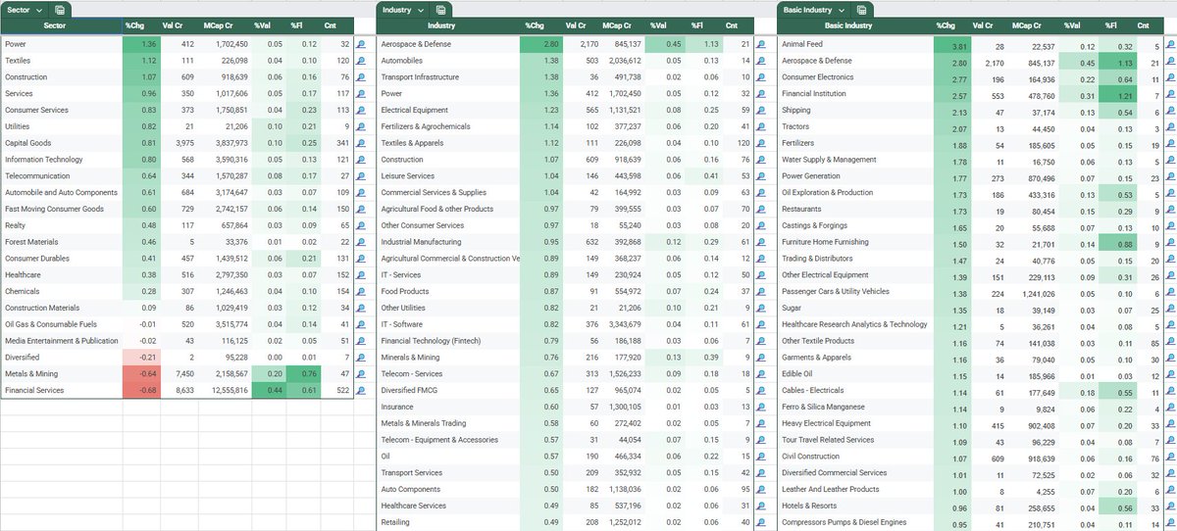Viewport: 1177px width, 531px height.
Task: Select the Civil Construction row name
Action: click(x=810, y=456)
